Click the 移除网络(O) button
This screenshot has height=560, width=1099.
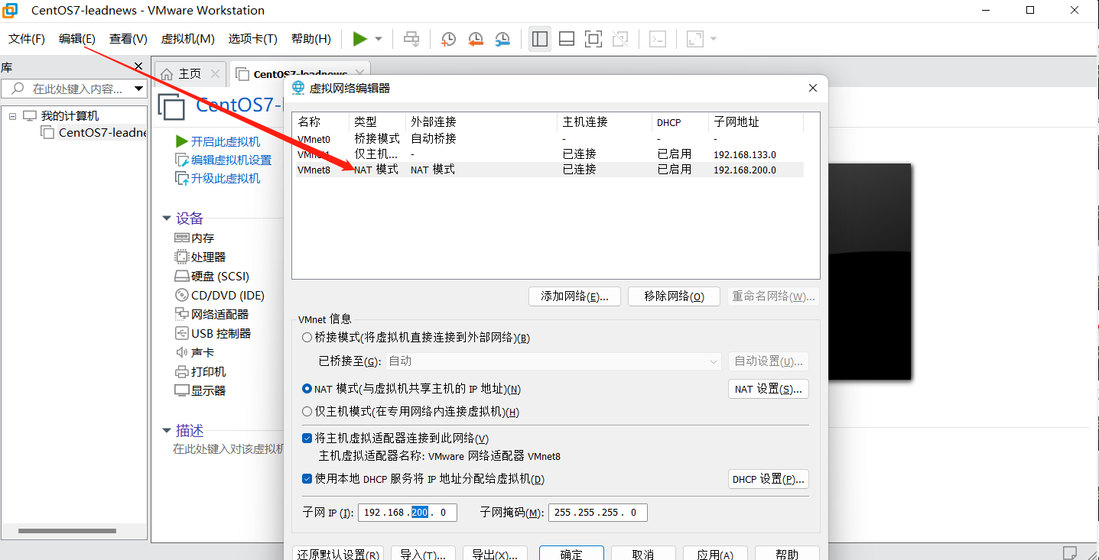pyautogui.click(x=674, y=296)
